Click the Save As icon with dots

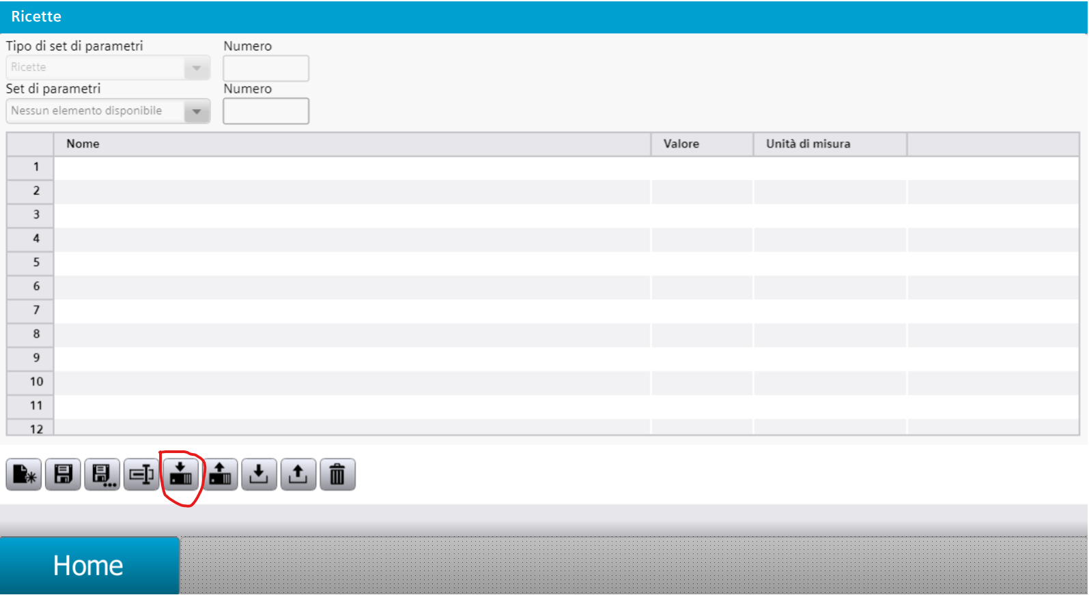pyautogui.click(x=102, y=474)
